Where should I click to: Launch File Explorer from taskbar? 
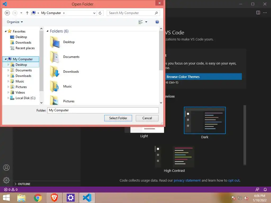point(21,198)
